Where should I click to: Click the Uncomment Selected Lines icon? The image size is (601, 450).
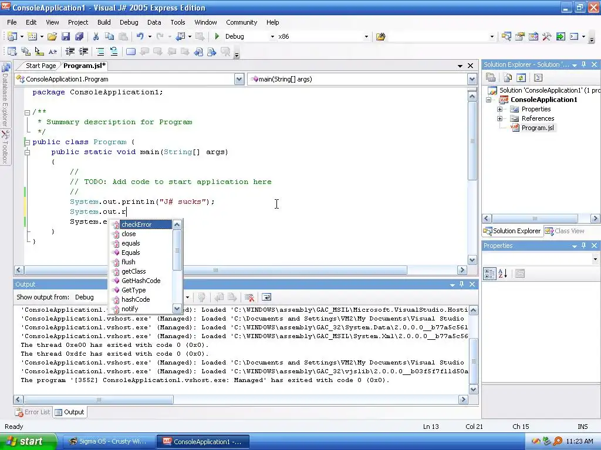pyautogui.click(x=113, y=52)
